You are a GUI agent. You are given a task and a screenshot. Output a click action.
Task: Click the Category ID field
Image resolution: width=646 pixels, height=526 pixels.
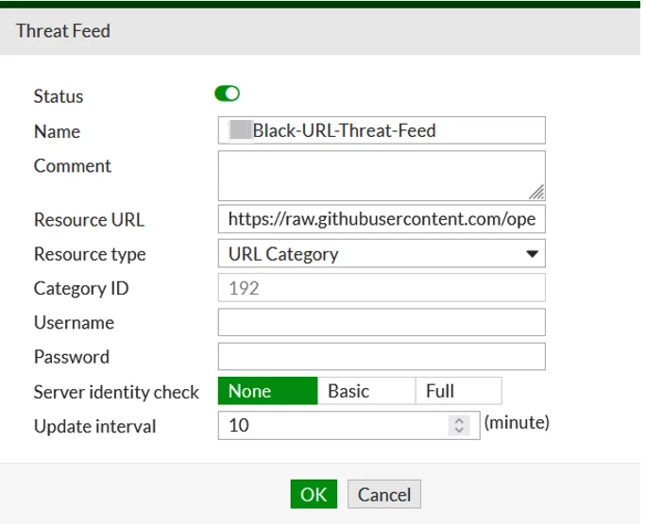[x=382, y=288]
